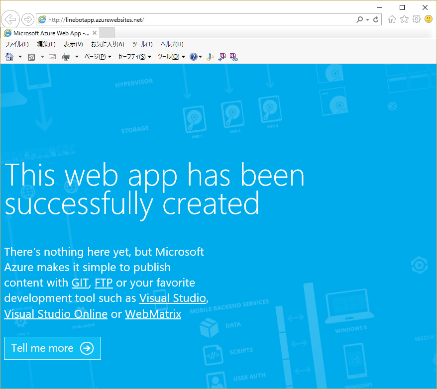Expand the feeds dropdown arrow
The height and width of the screenshot is (389, 437).
pyautogui.click(x=42, y=57)
